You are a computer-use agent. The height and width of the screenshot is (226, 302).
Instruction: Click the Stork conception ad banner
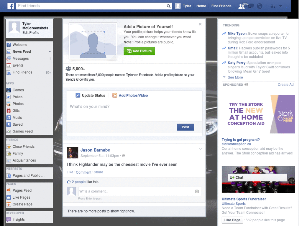pos(258,114)
